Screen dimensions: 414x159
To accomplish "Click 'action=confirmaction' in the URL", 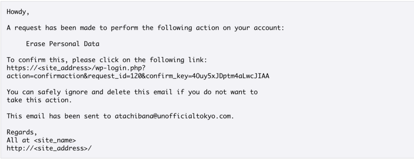I will tap(45, 76).
